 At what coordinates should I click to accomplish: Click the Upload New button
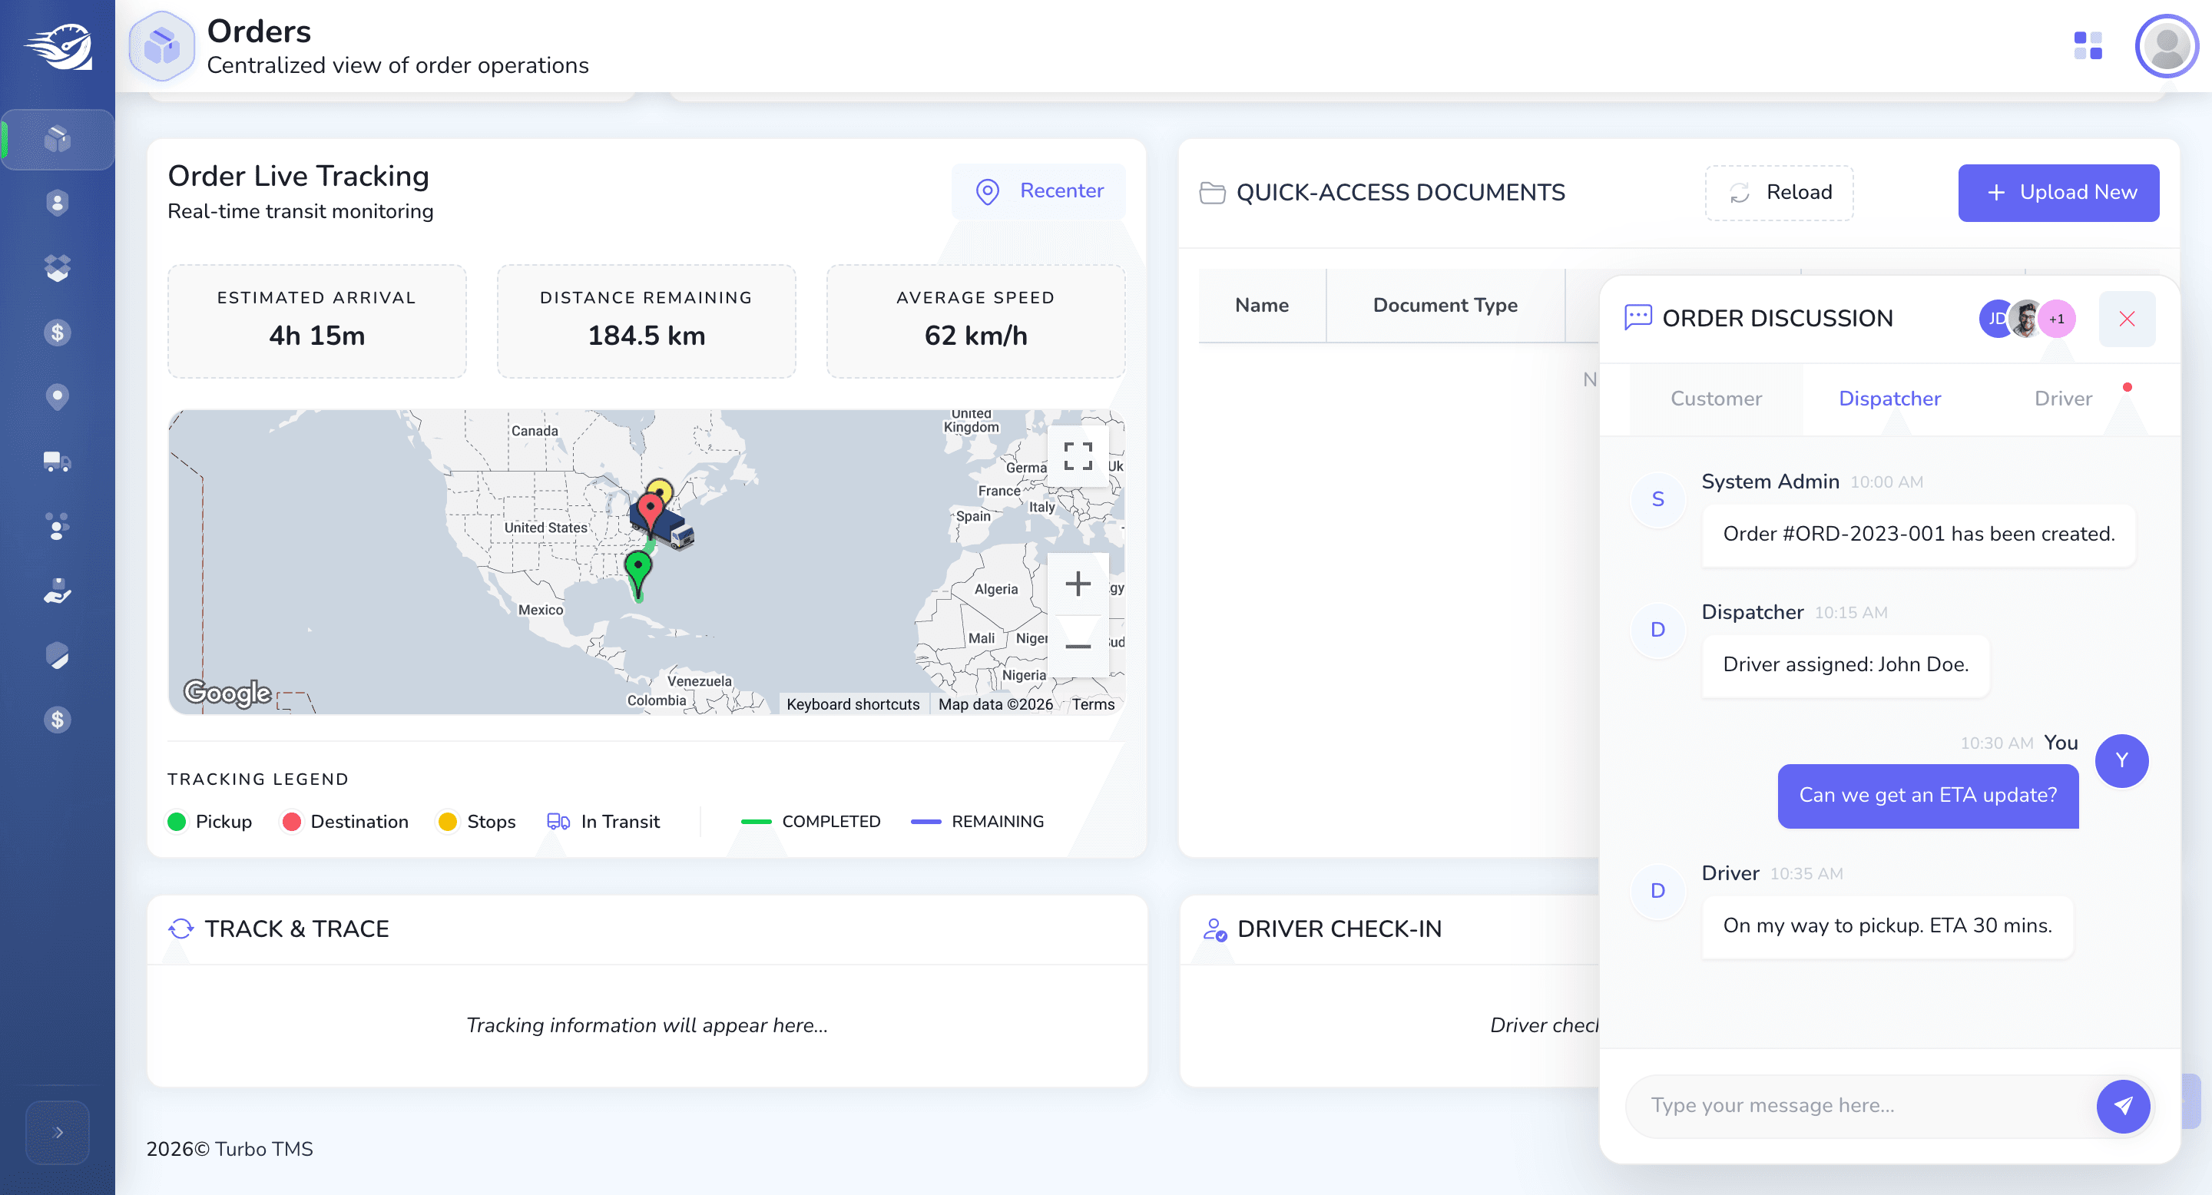click(2058, 192)
